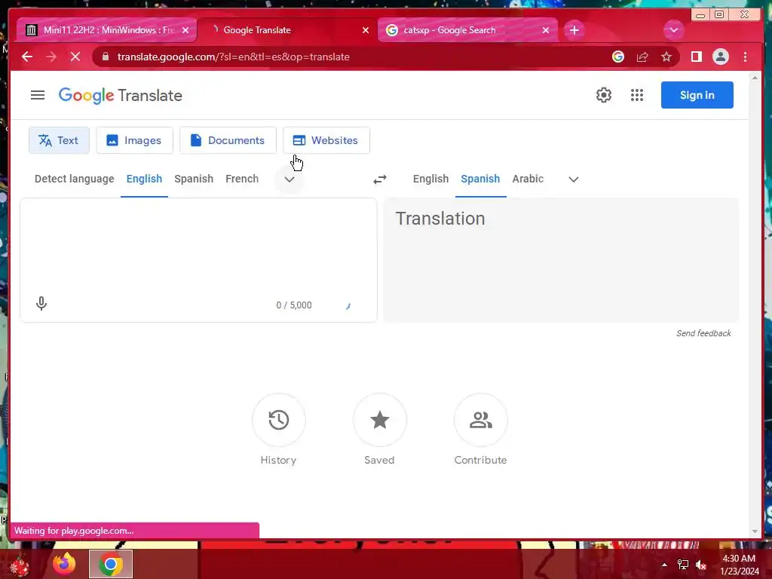Open Saved translations star
Screen dimensions: 772x579
[380, 420]
